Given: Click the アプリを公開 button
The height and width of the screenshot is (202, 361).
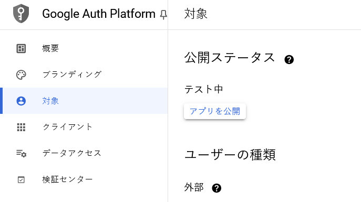Looking at the screenshot, I should [215, 111].
